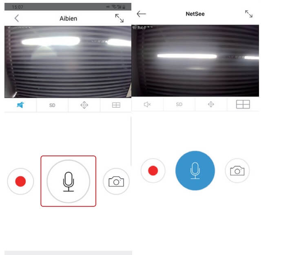
Task: Tap the back chevron on the Aibien screen
Action: point(17,18)
